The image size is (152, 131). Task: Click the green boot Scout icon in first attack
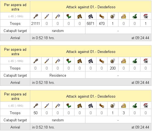click(x=69, y=16)
